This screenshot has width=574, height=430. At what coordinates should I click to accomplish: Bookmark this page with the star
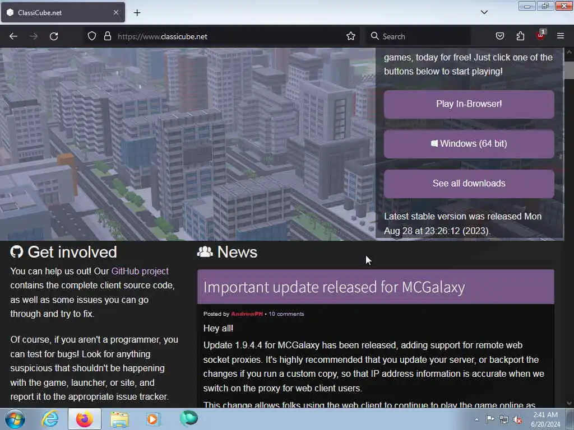click(x=351, y=36)
